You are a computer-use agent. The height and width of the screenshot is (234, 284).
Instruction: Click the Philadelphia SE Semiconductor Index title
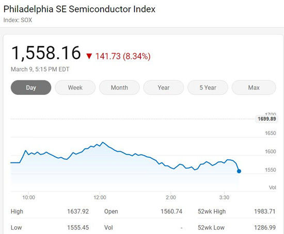point(80,9)
